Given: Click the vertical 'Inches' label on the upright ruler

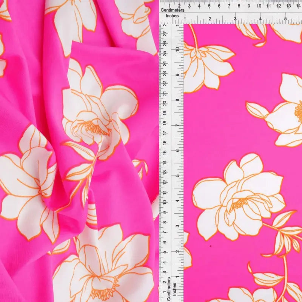Looking at the screenshot, I should coord(174,289).
